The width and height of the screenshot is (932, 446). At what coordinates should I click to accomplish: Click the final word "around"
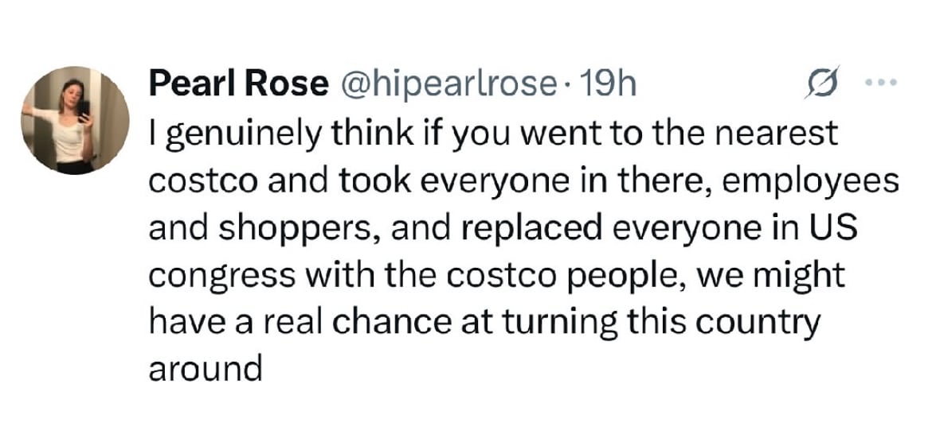(205, 370)
